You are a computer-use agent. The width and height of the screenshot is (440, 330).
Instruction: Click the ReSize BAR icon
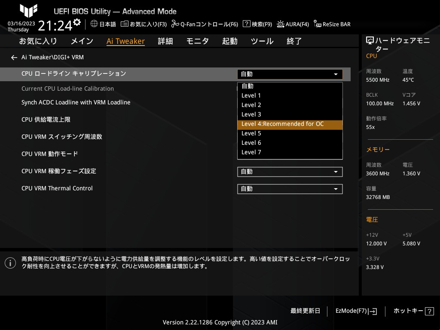click(318, 24)
